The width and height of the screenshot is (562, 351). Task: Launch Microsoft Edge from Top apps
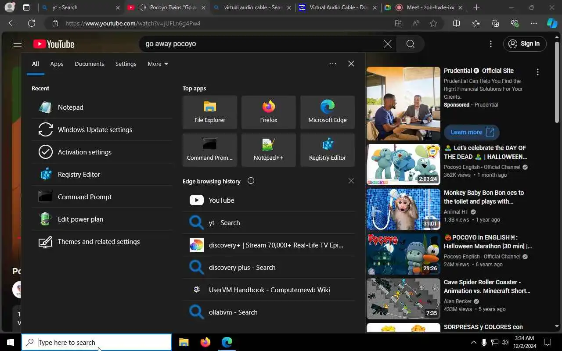[x=328, y=112]
